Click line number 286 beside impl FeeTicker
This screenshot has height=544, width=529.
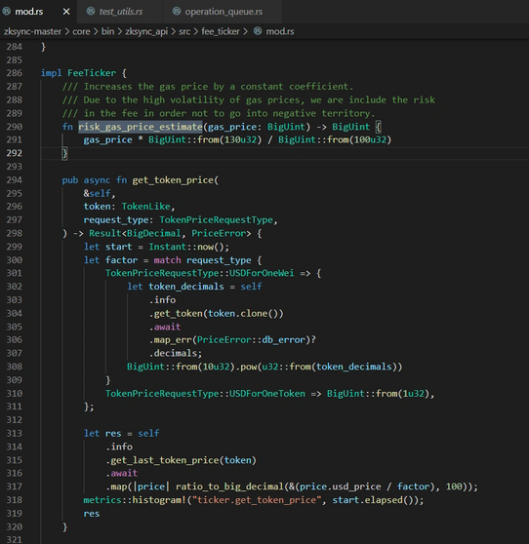15,73
